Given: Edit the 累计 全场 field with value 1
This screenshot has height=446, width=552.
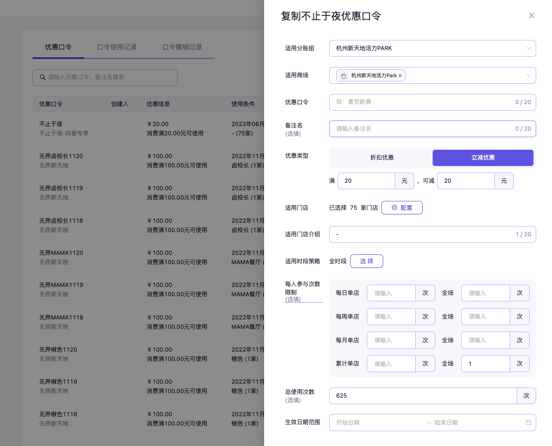Looking at the screenshot, I should click(x=485, y=364).
